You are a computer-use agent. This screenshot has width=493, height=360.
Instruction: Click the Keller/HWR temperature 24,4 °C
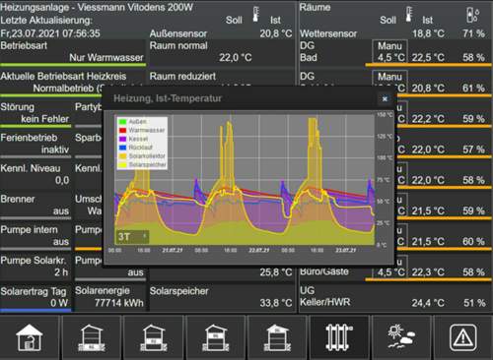(x=428, y=303)
